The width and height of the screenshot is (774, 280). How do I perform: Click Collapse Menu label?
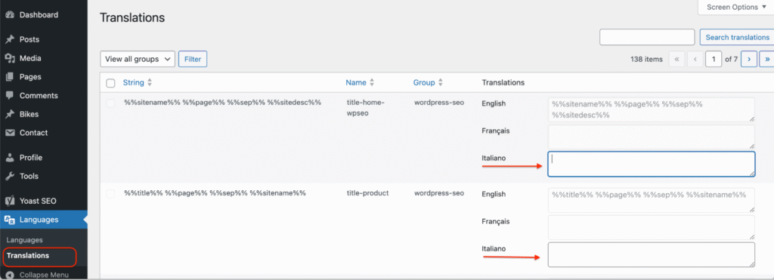coord(44,275)
